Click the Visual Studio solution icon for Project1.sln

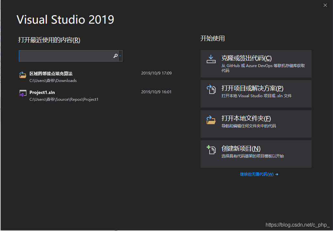(x=23, y=94)
